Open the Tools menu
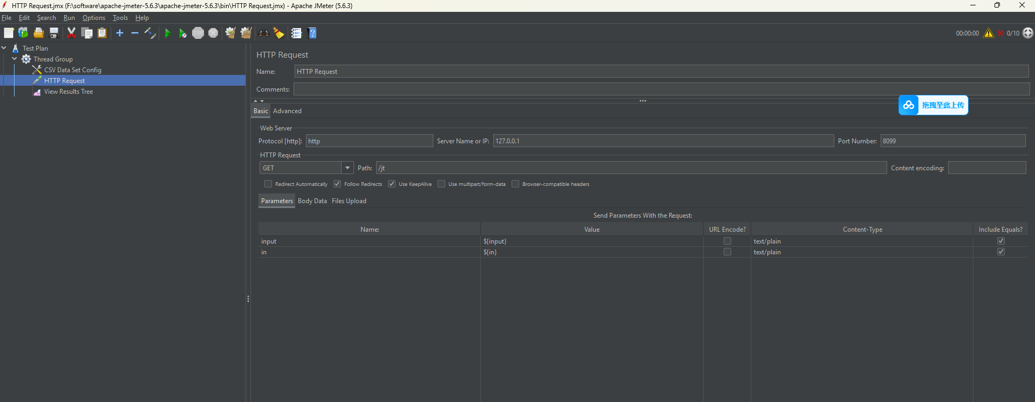This screenshot has width=1035, height=402. click(120, 18)
